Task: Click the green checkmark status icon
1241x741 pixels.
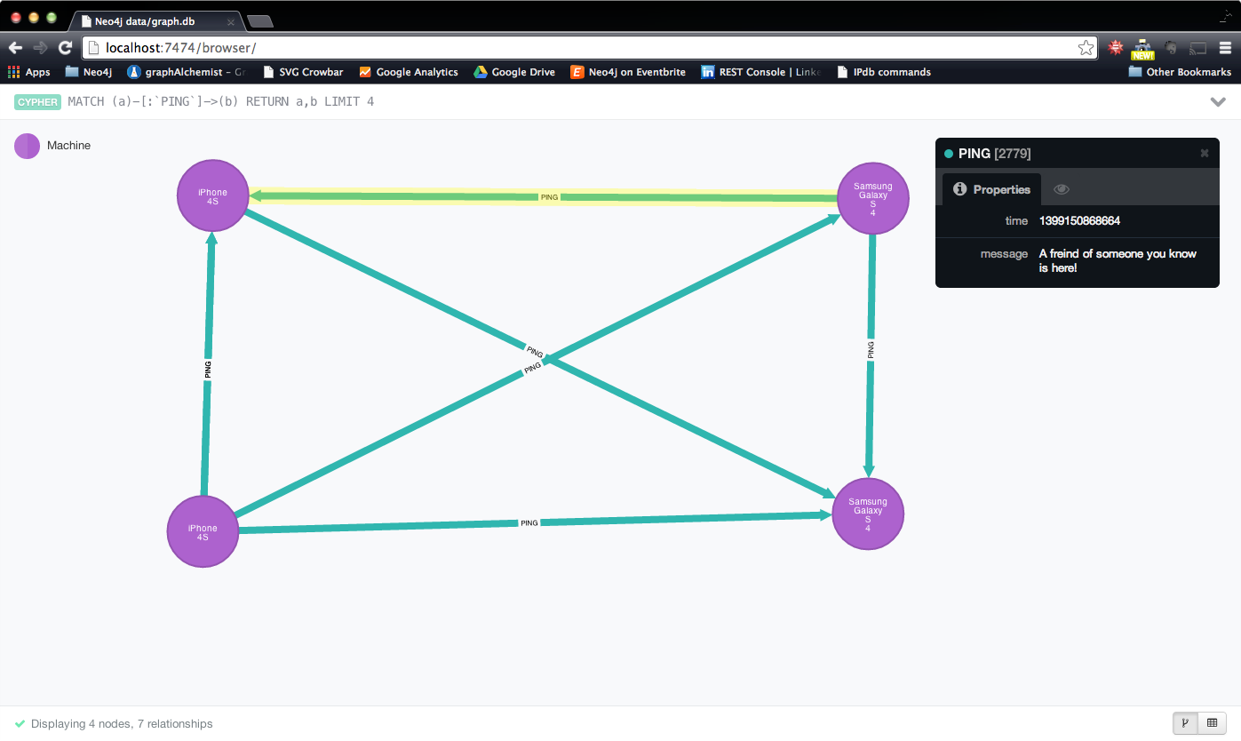Action: click(20, 724)
